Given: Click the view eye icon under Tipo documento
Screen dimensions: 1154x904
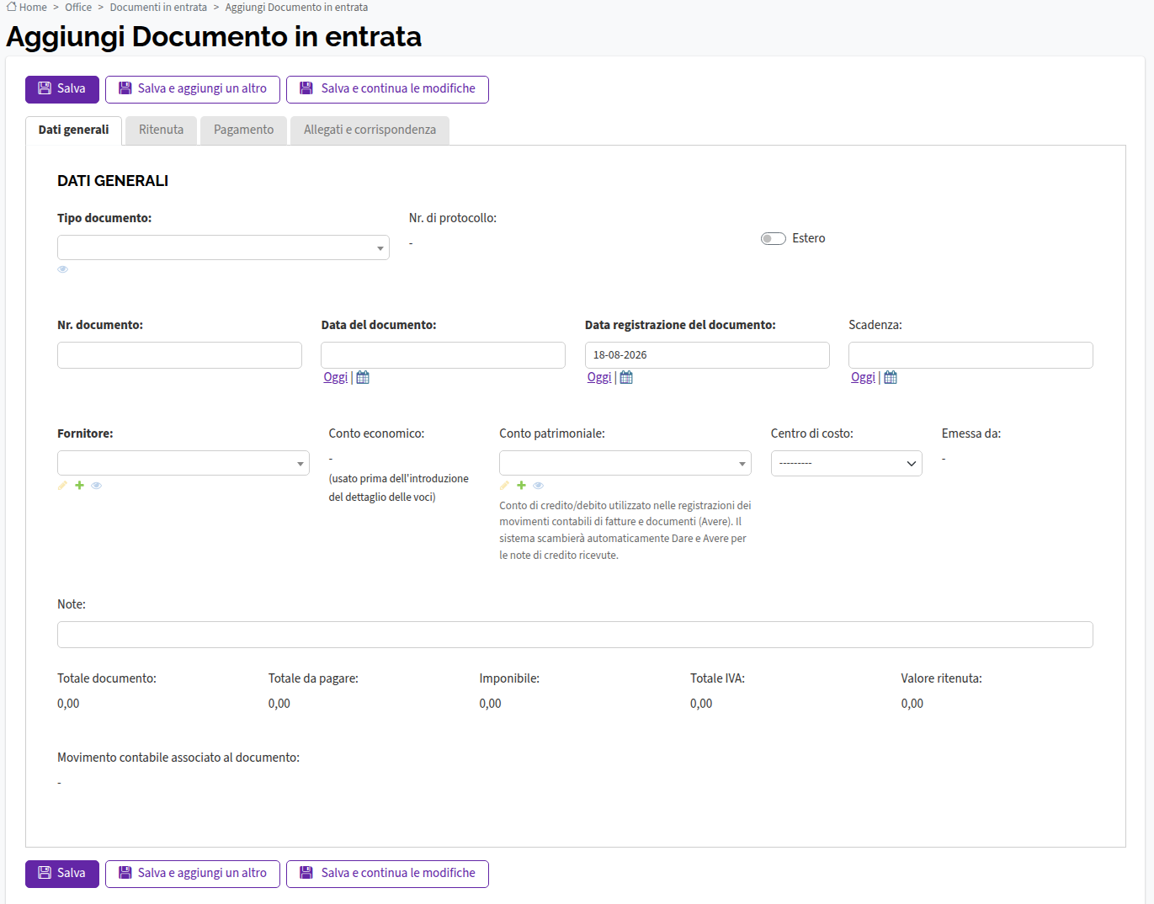Looking at the screenshot, I should (62, 269).
